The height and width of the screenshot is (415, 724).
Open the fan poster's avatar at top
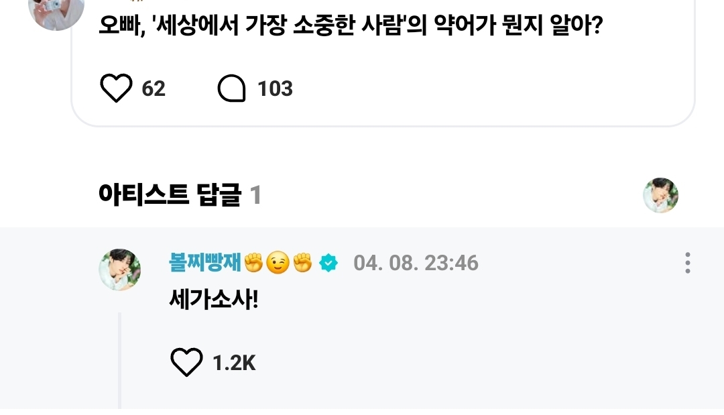pyautogui.click(x=56, y=11)
